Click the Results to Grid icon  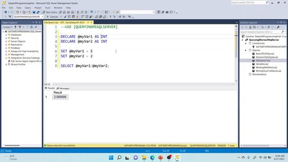[x=101, y=17]
